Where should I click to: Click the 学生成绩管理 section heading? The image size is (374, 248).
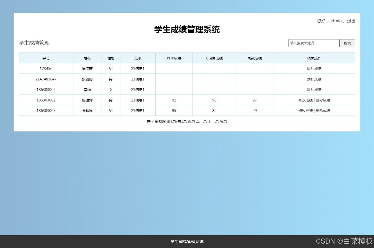(x=34, y=43)
